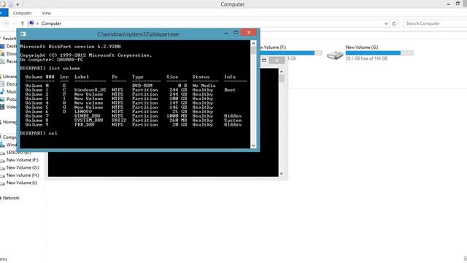Select Computer in the address breadcrumb
Image resolution: width=467 pixels, height=263 pixels.
[x=51, y=23]
